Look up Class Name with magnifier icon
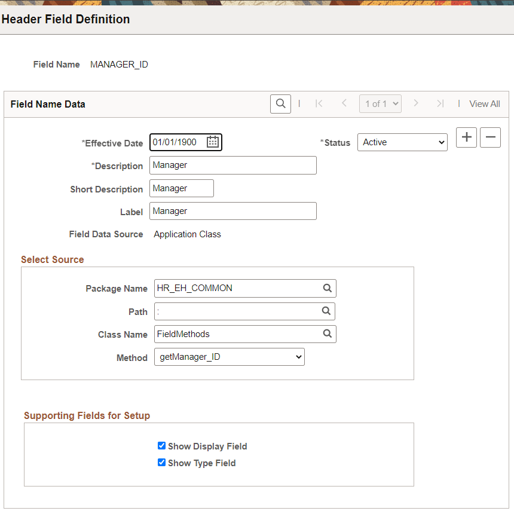Viewport: 514px width, 514px height. tap(327, 334)
